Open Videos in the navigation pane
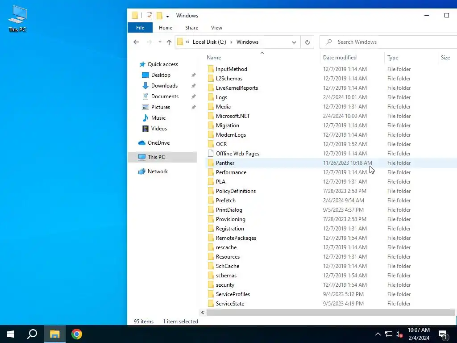This screenshot has width=457, height=343. pos(159,129)
